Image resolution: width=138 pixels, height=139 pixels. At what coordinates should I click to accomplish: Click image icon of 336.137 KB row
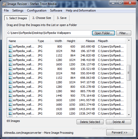10,64
